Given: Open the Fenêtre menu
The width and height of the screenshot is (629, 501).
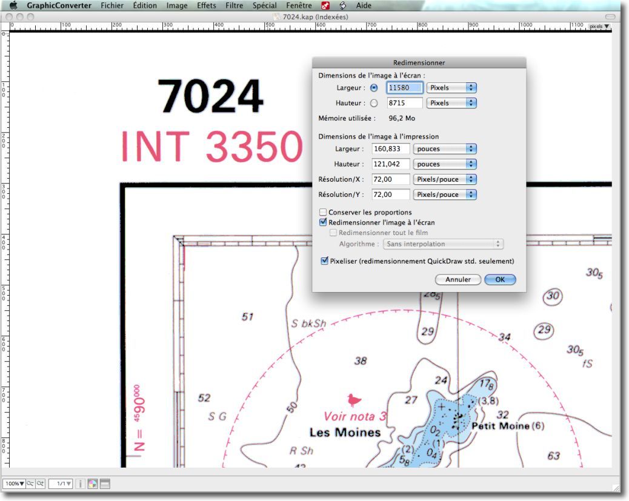Looking at the screenshot, I should [299, 5].
